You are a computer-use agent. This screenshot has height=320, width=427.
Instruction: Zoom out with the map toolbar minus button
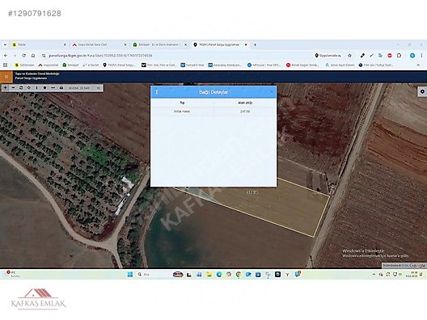[x=13, y=87]
